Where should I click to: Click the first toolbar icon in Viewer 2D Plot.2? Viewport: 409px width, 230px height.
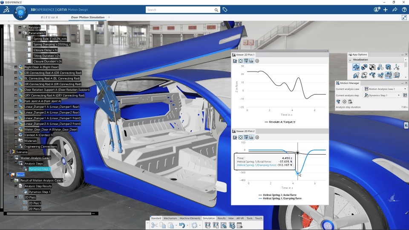pyautogui.click(x=235, y=138)
